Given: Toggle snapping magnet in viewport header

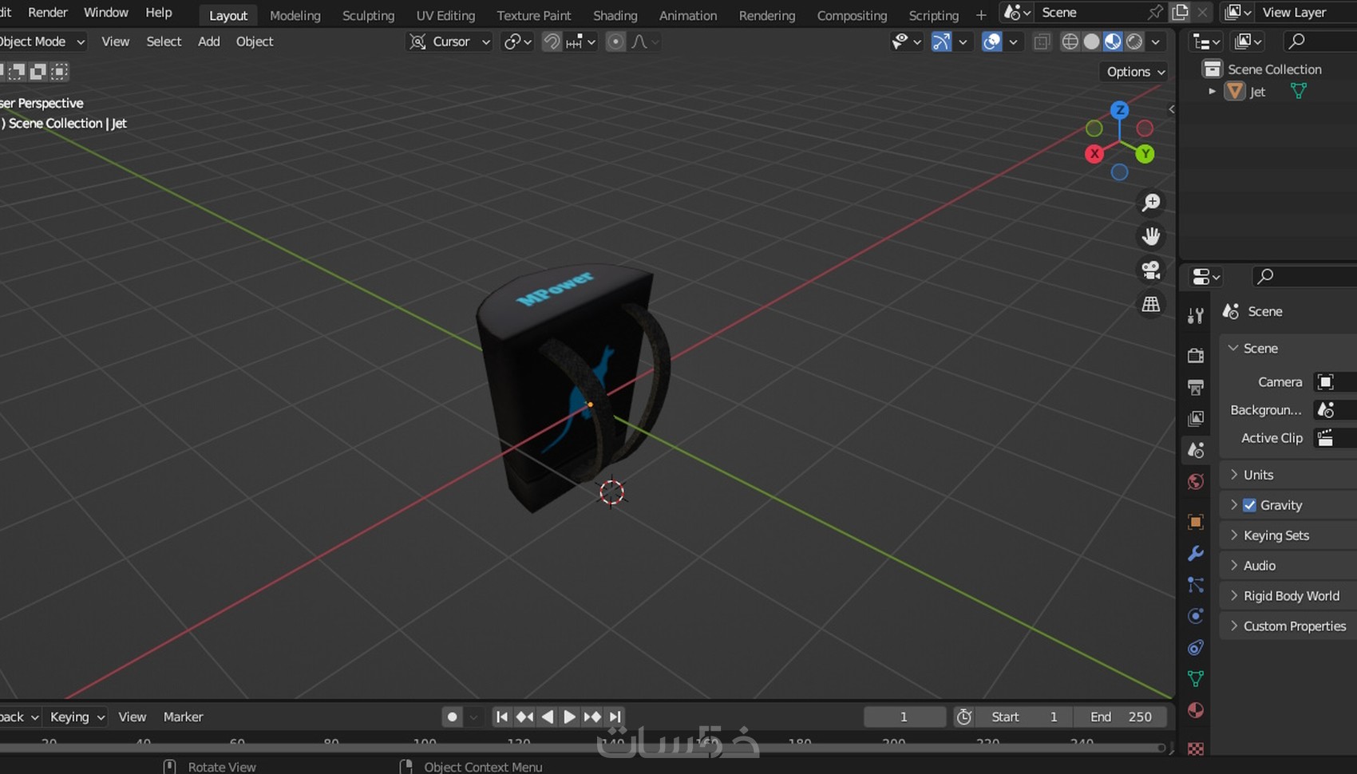Looking at the screenshot, I should point(552,41).
